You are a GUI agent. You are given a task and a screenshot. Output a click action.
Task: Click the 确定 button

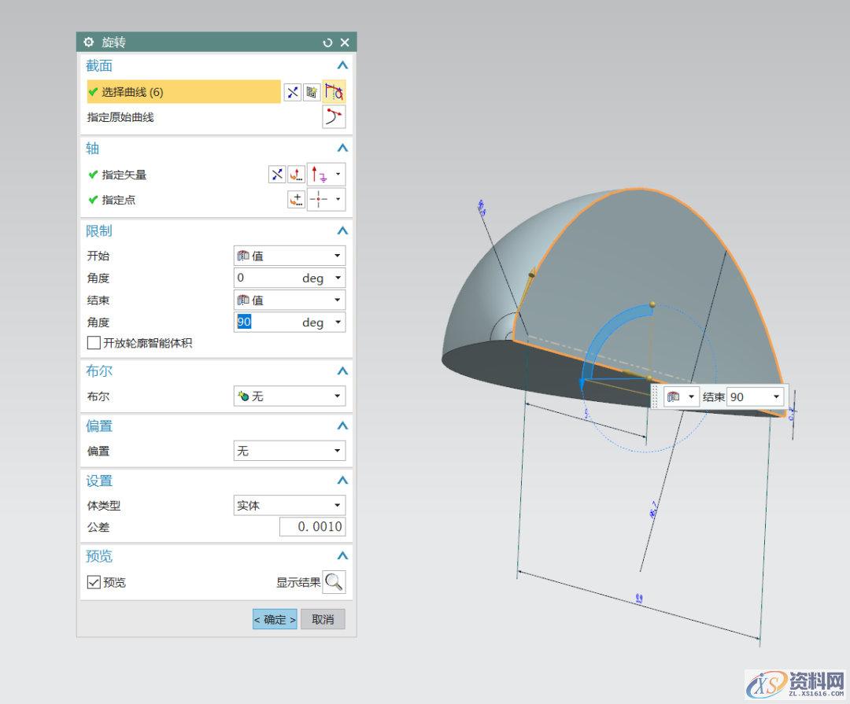point(275,619)
